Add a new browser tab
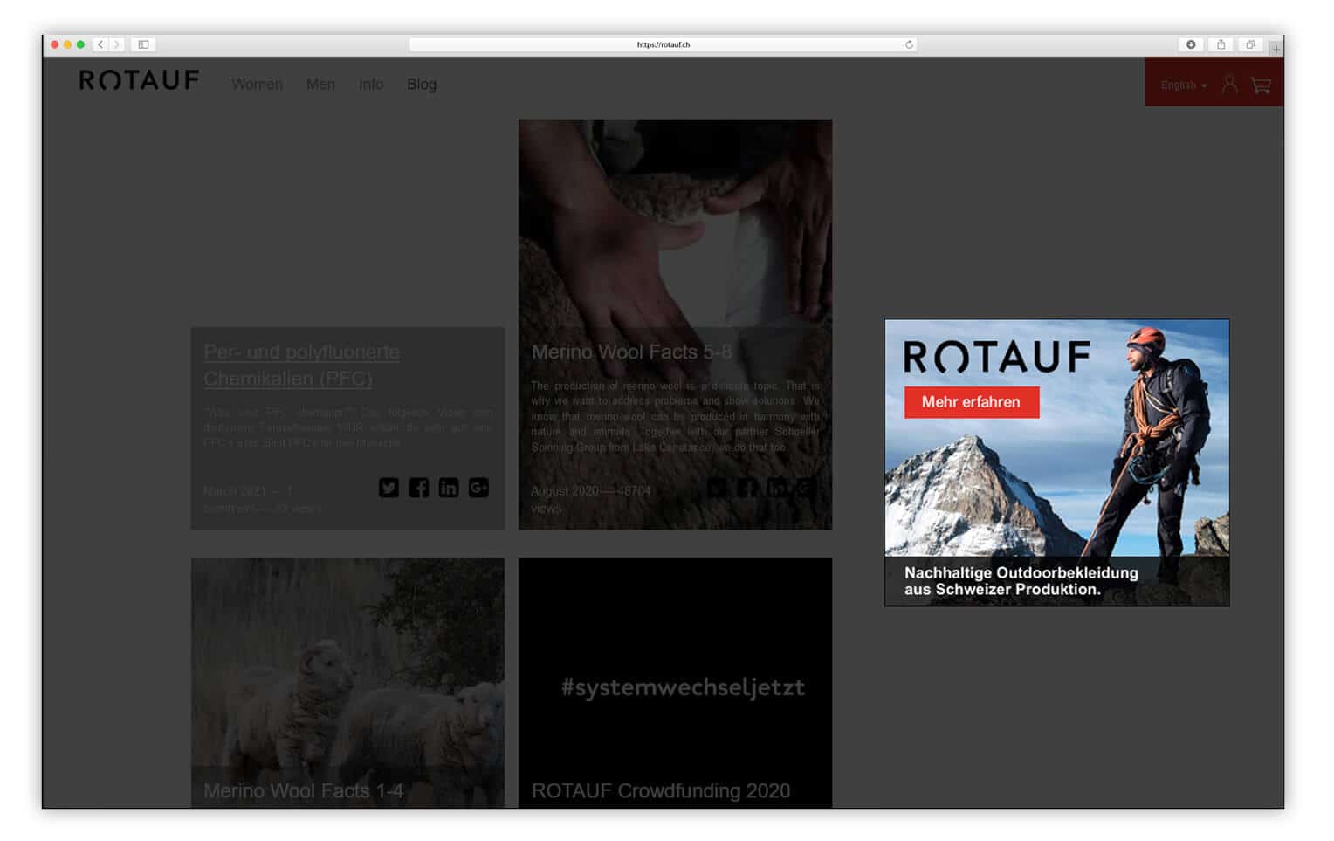 click(1276, 49)
